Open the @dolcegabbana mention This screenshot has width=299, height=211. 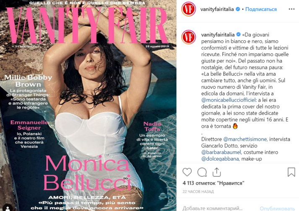pos(220,159)
